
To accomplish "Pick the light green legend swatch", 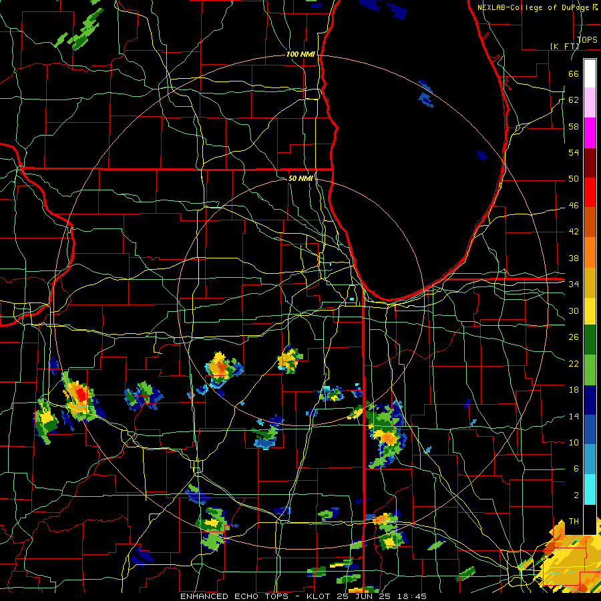I will click(590, 370).
